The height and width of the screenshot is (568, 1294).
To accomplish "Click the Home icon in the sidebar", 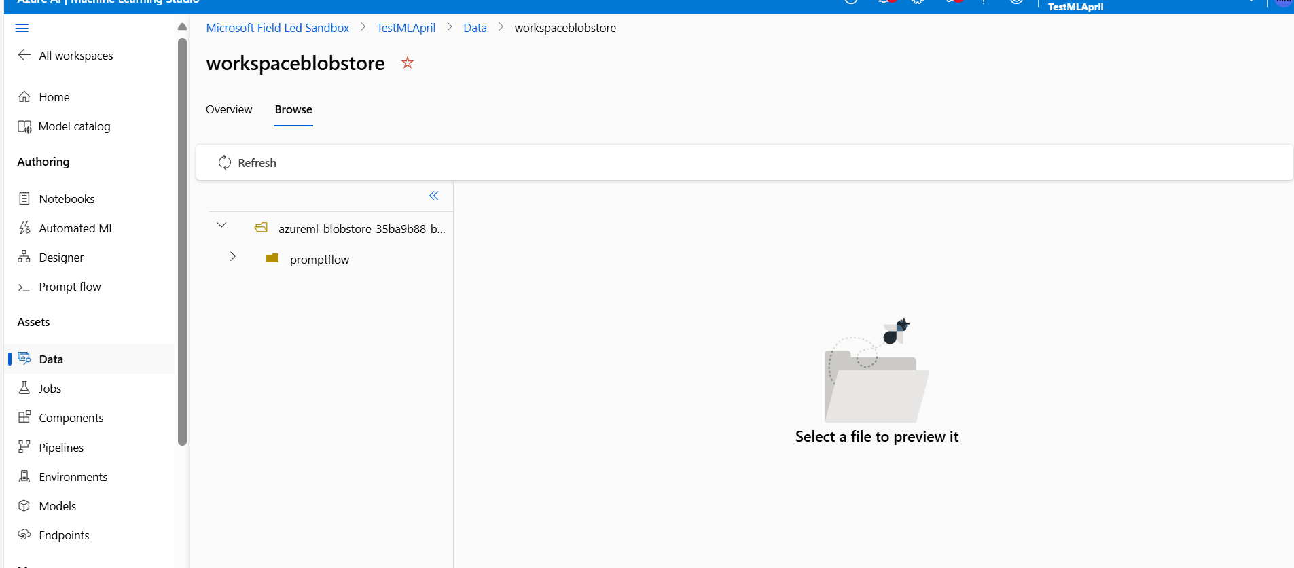I will pyautogui.click(x=24, y=96).
